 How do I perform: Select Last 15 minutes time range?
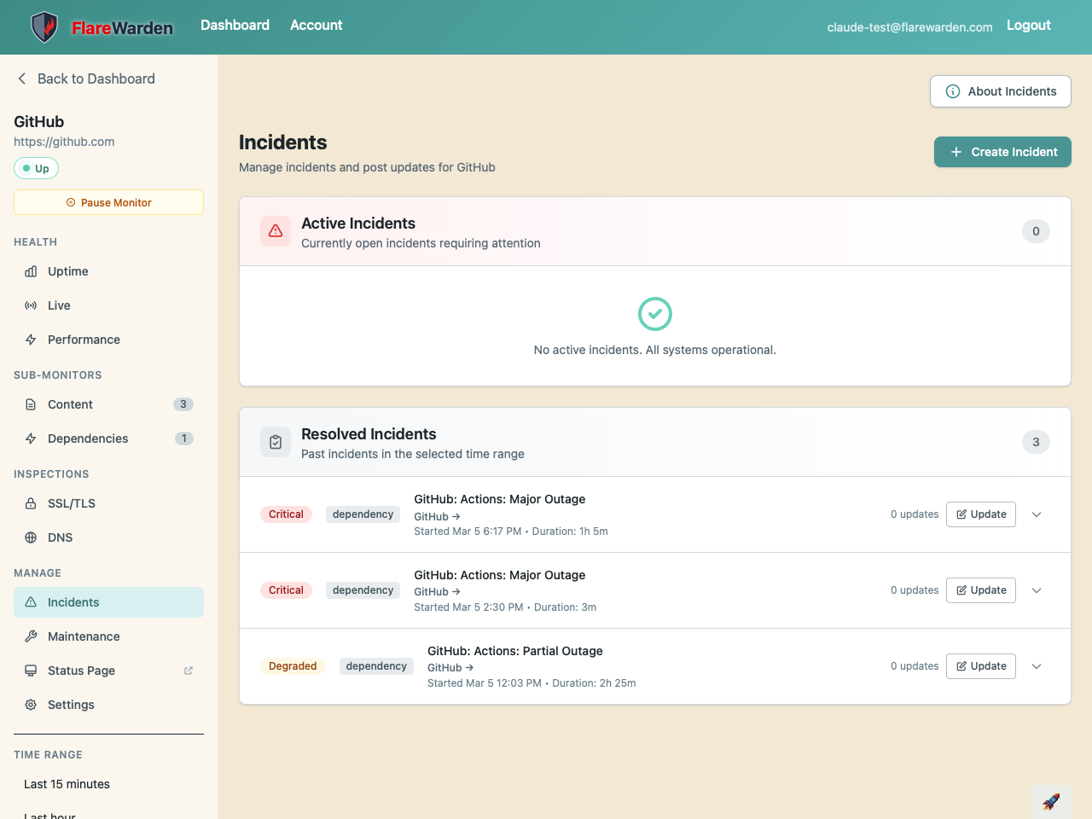pyautogui.click(x=67, y=784)
